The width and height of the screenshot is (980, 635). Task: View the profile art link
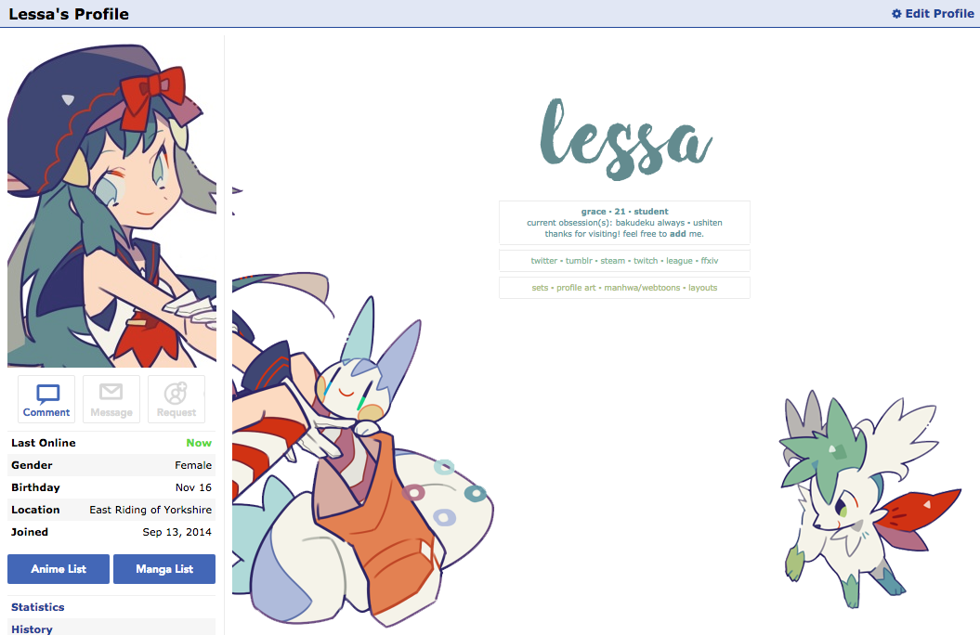(576, 288)
